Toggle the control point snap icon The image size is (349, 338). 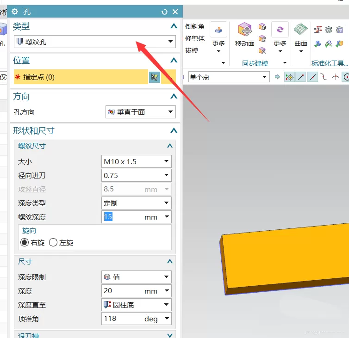(324, 77)
